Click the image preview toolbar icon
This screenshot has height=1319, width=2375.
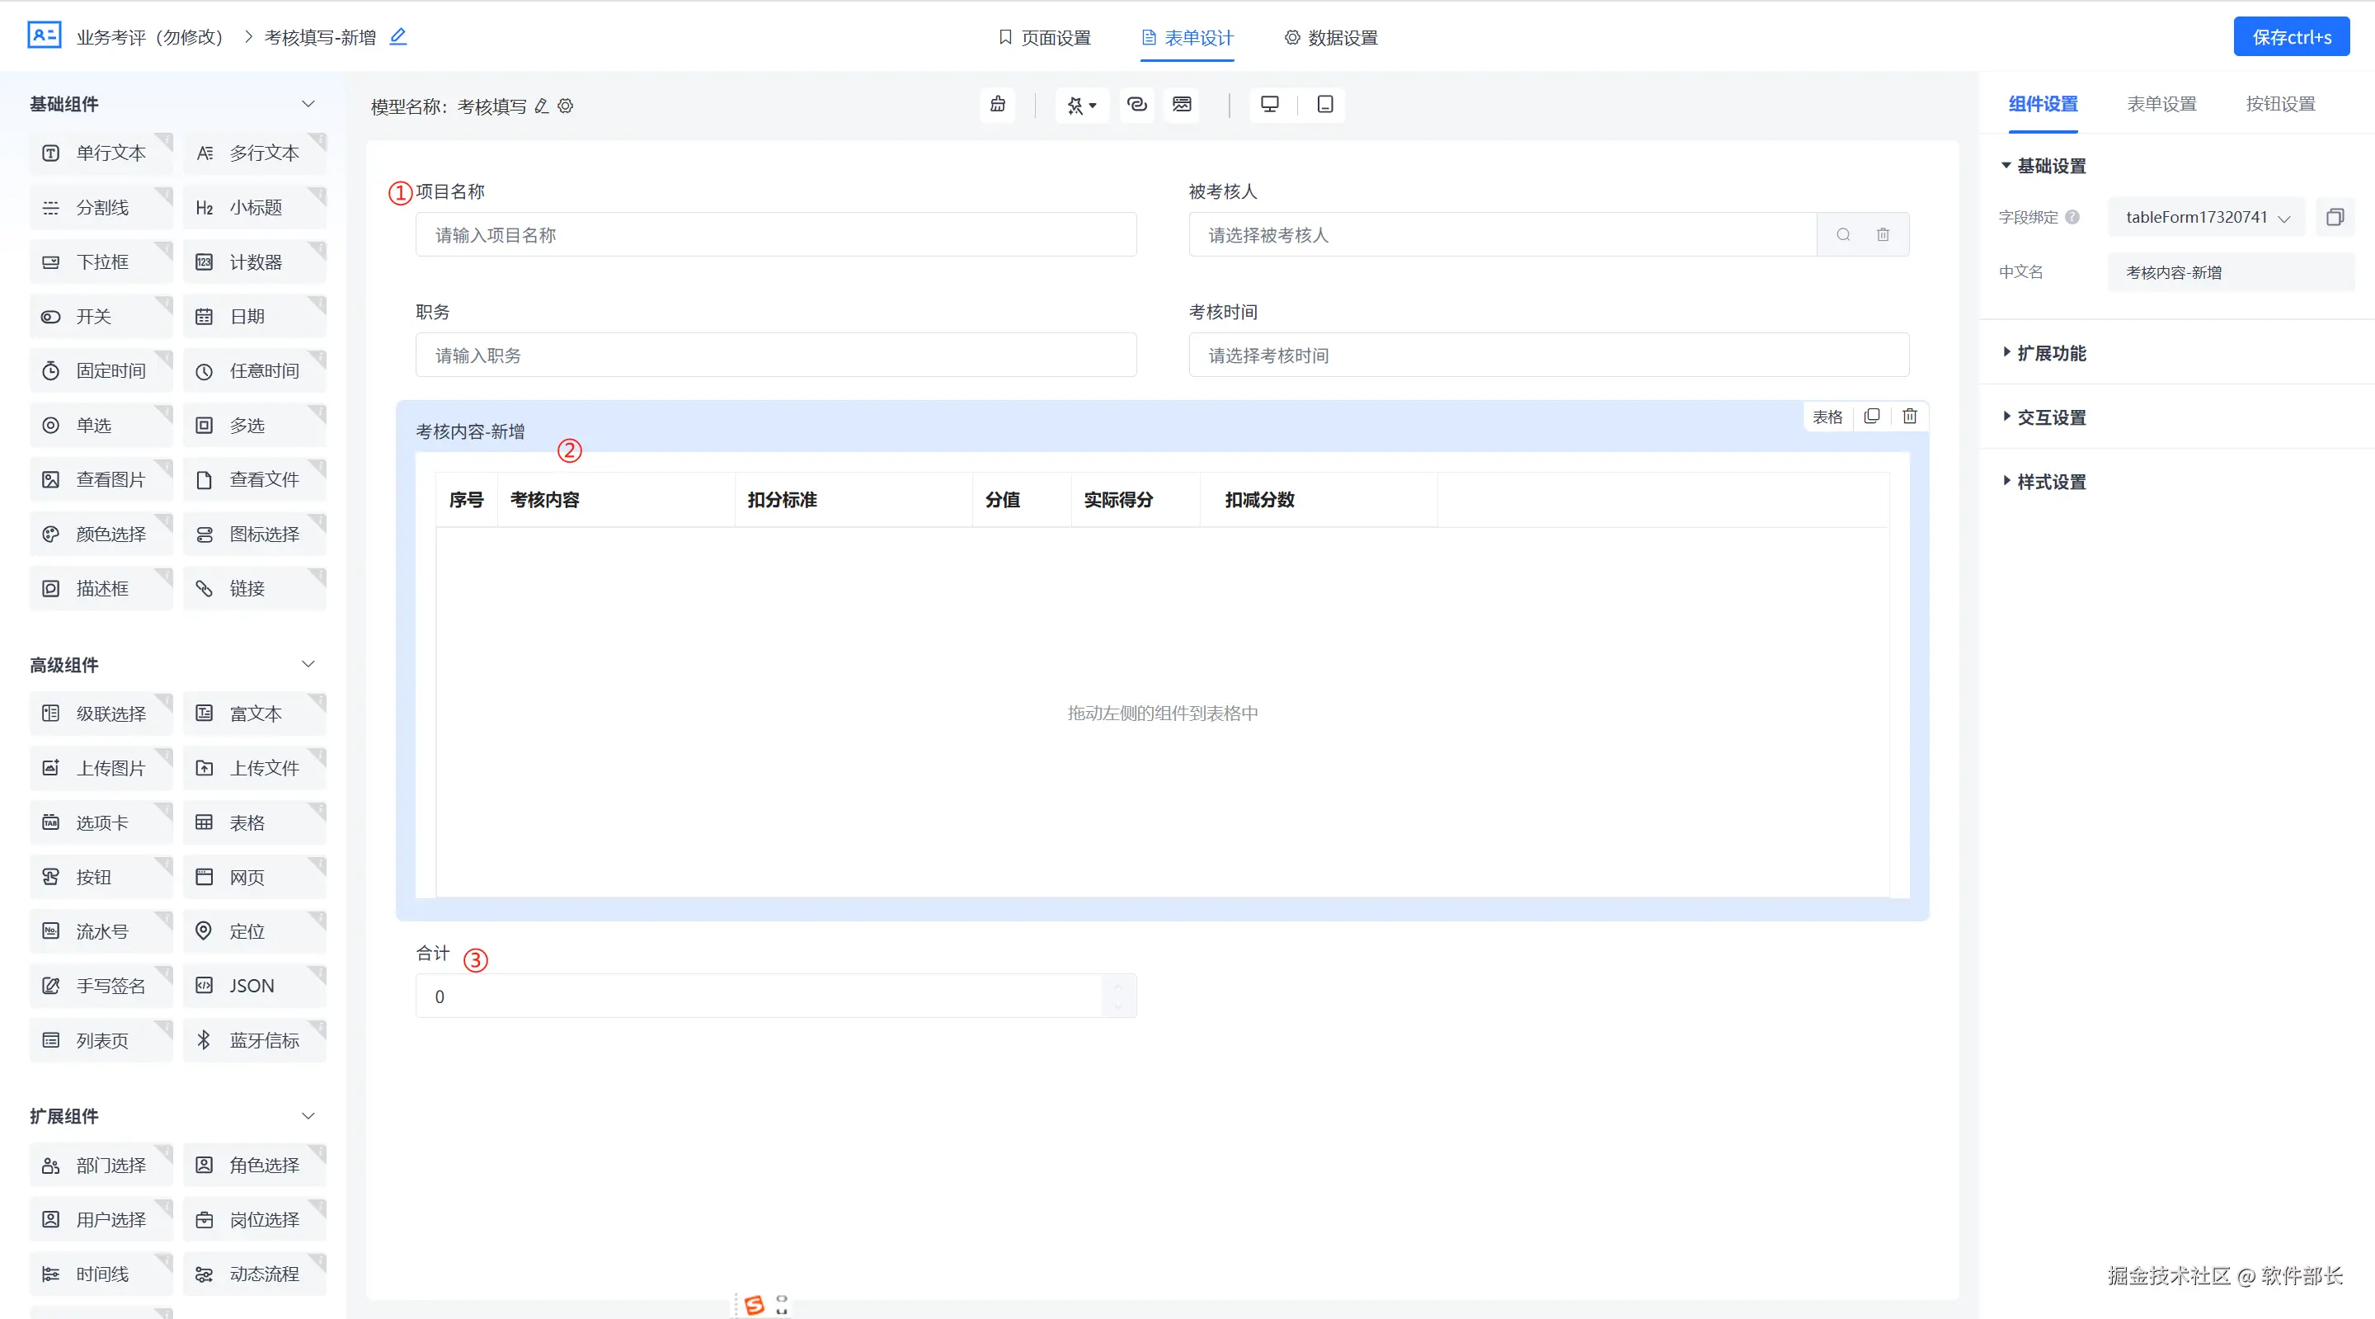point(1182,104)
